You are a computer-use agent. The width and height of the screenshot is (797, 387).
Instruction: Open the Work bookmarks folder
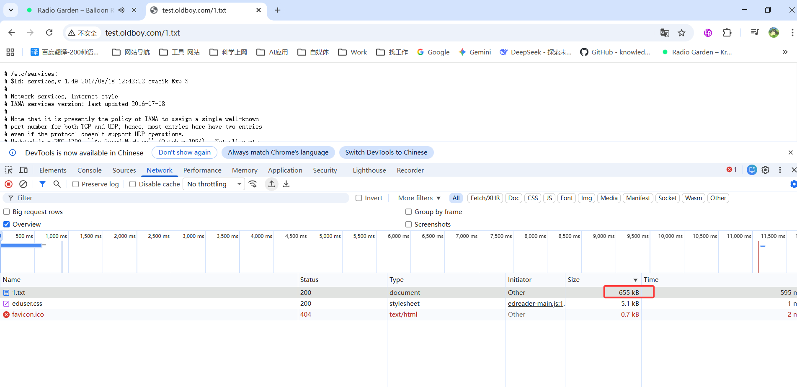click(353, 52)
